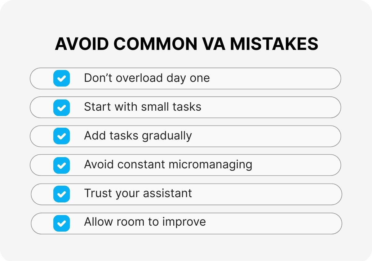Click the "Trust your assistant" text

click(138, 193)
